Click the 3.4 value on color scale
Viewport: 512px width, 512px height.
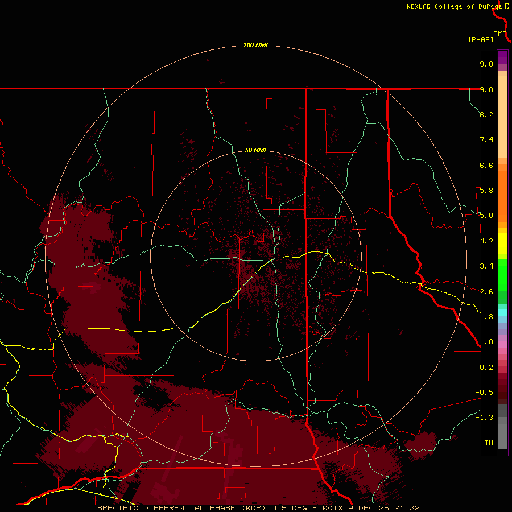pyautogui.click(x=486, y=266)
